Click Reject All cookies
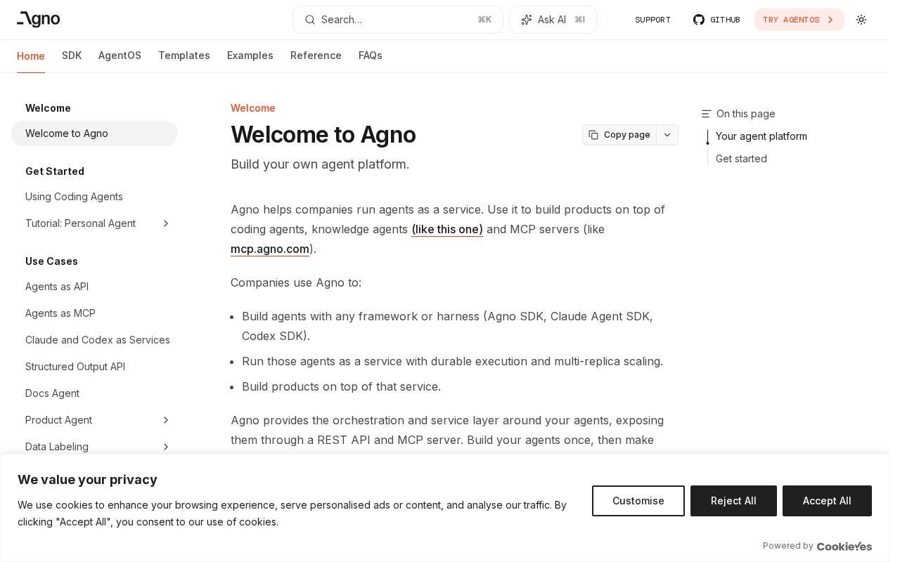 coord(733,501)
